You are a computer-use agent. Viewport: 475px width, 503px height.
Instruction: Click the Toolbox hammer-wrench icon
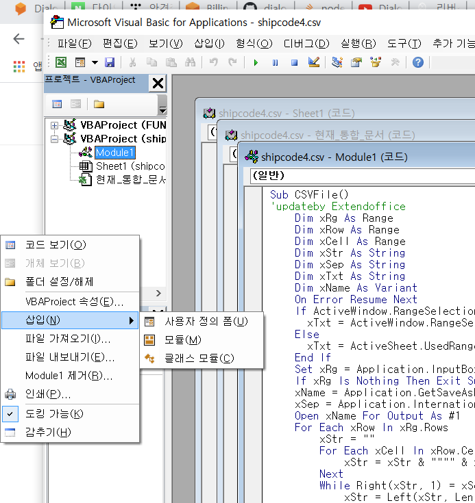click(x=395, y=62)
